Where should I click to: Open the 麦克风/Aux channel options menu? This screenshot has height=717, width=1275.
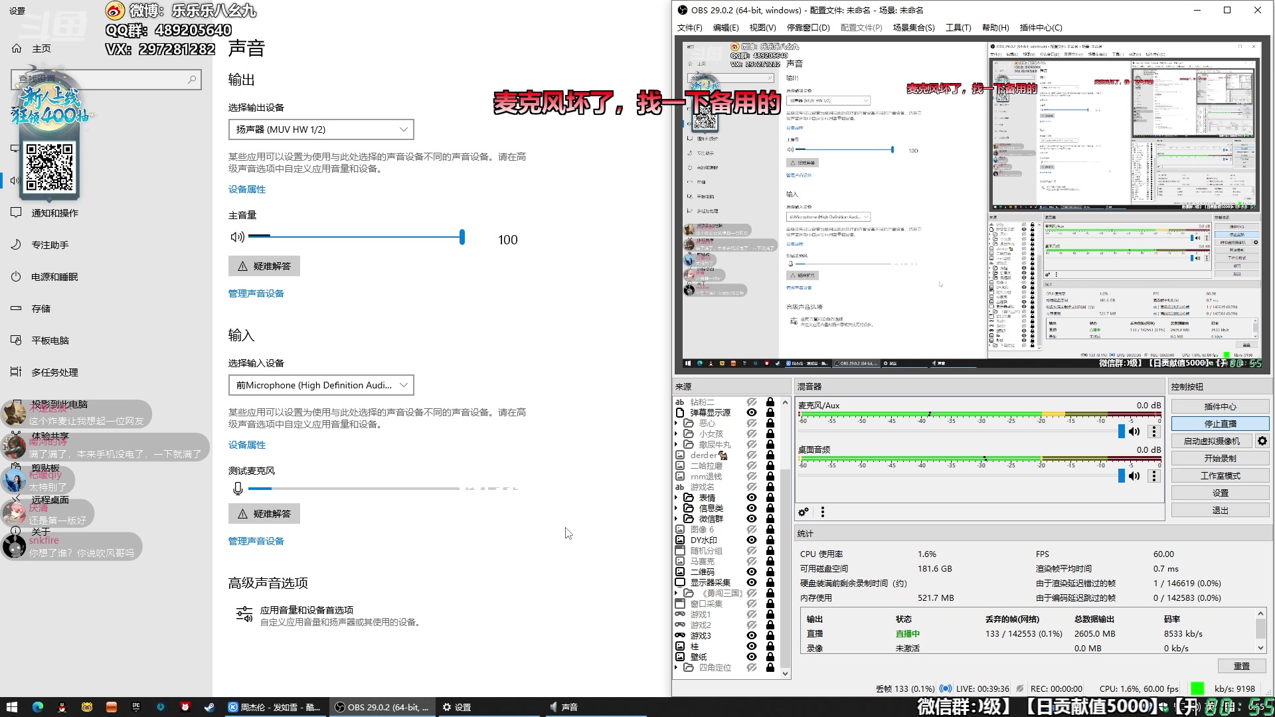(x=1154, y=432)
